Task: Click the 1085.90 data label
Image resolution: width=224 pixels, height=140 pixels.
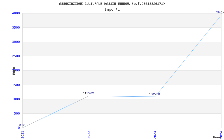Action: tap(155, 94)
